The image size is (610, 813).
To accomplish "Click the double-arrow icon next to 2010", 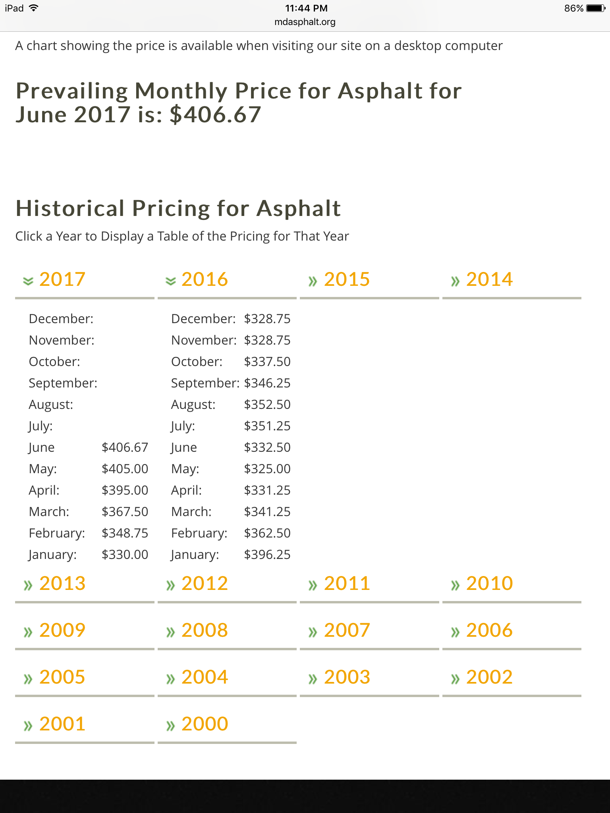I will 455,586.
